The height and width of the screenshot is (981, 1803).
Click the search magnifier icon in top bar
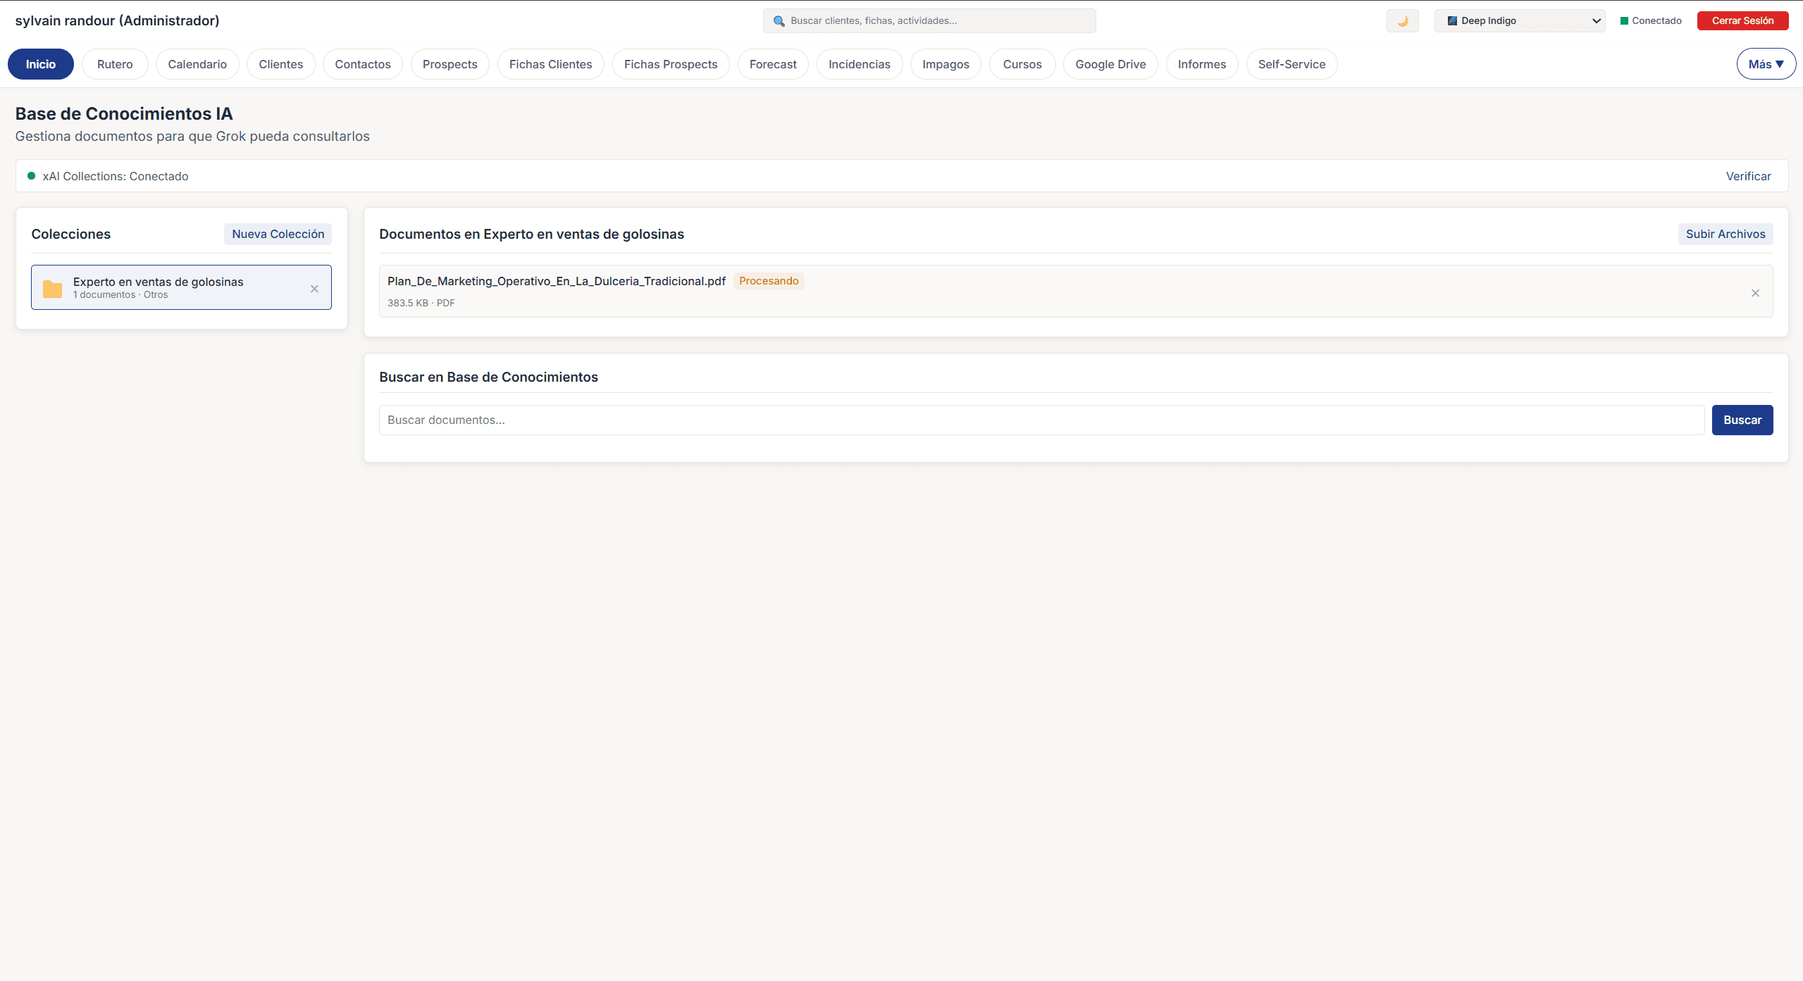779,21
